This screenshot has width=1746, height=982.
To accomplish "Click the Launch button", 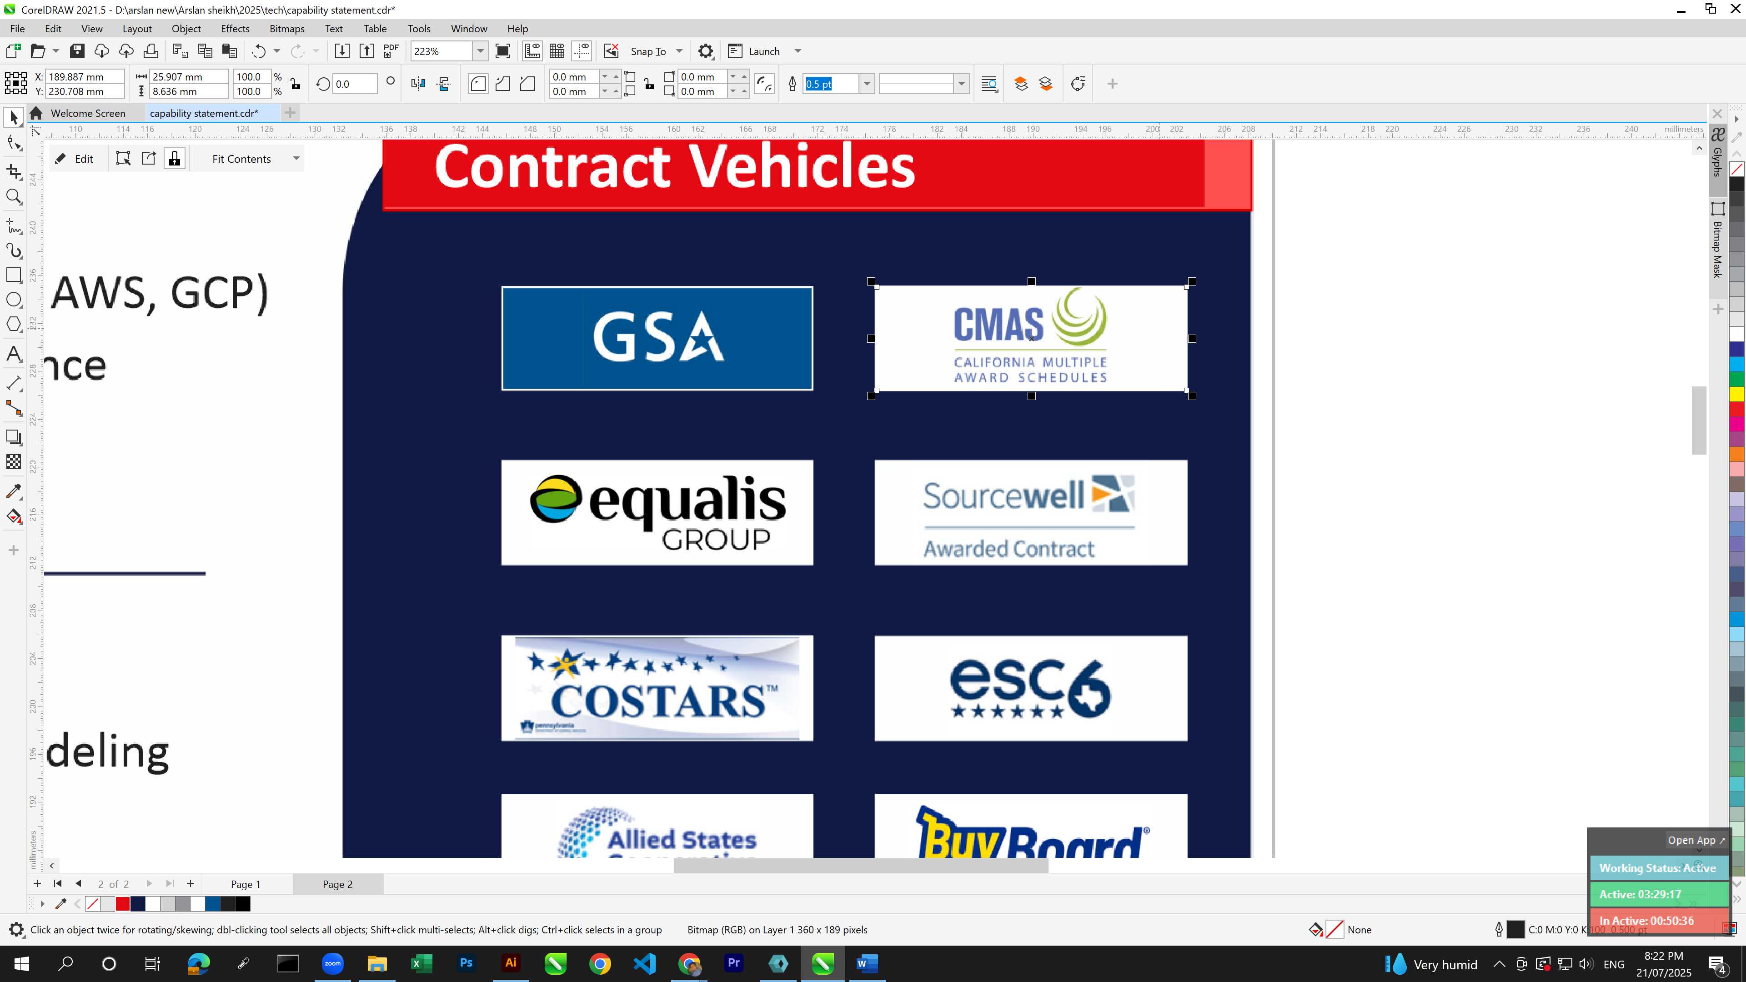I will pyautogui.click(x=754, y=51).
